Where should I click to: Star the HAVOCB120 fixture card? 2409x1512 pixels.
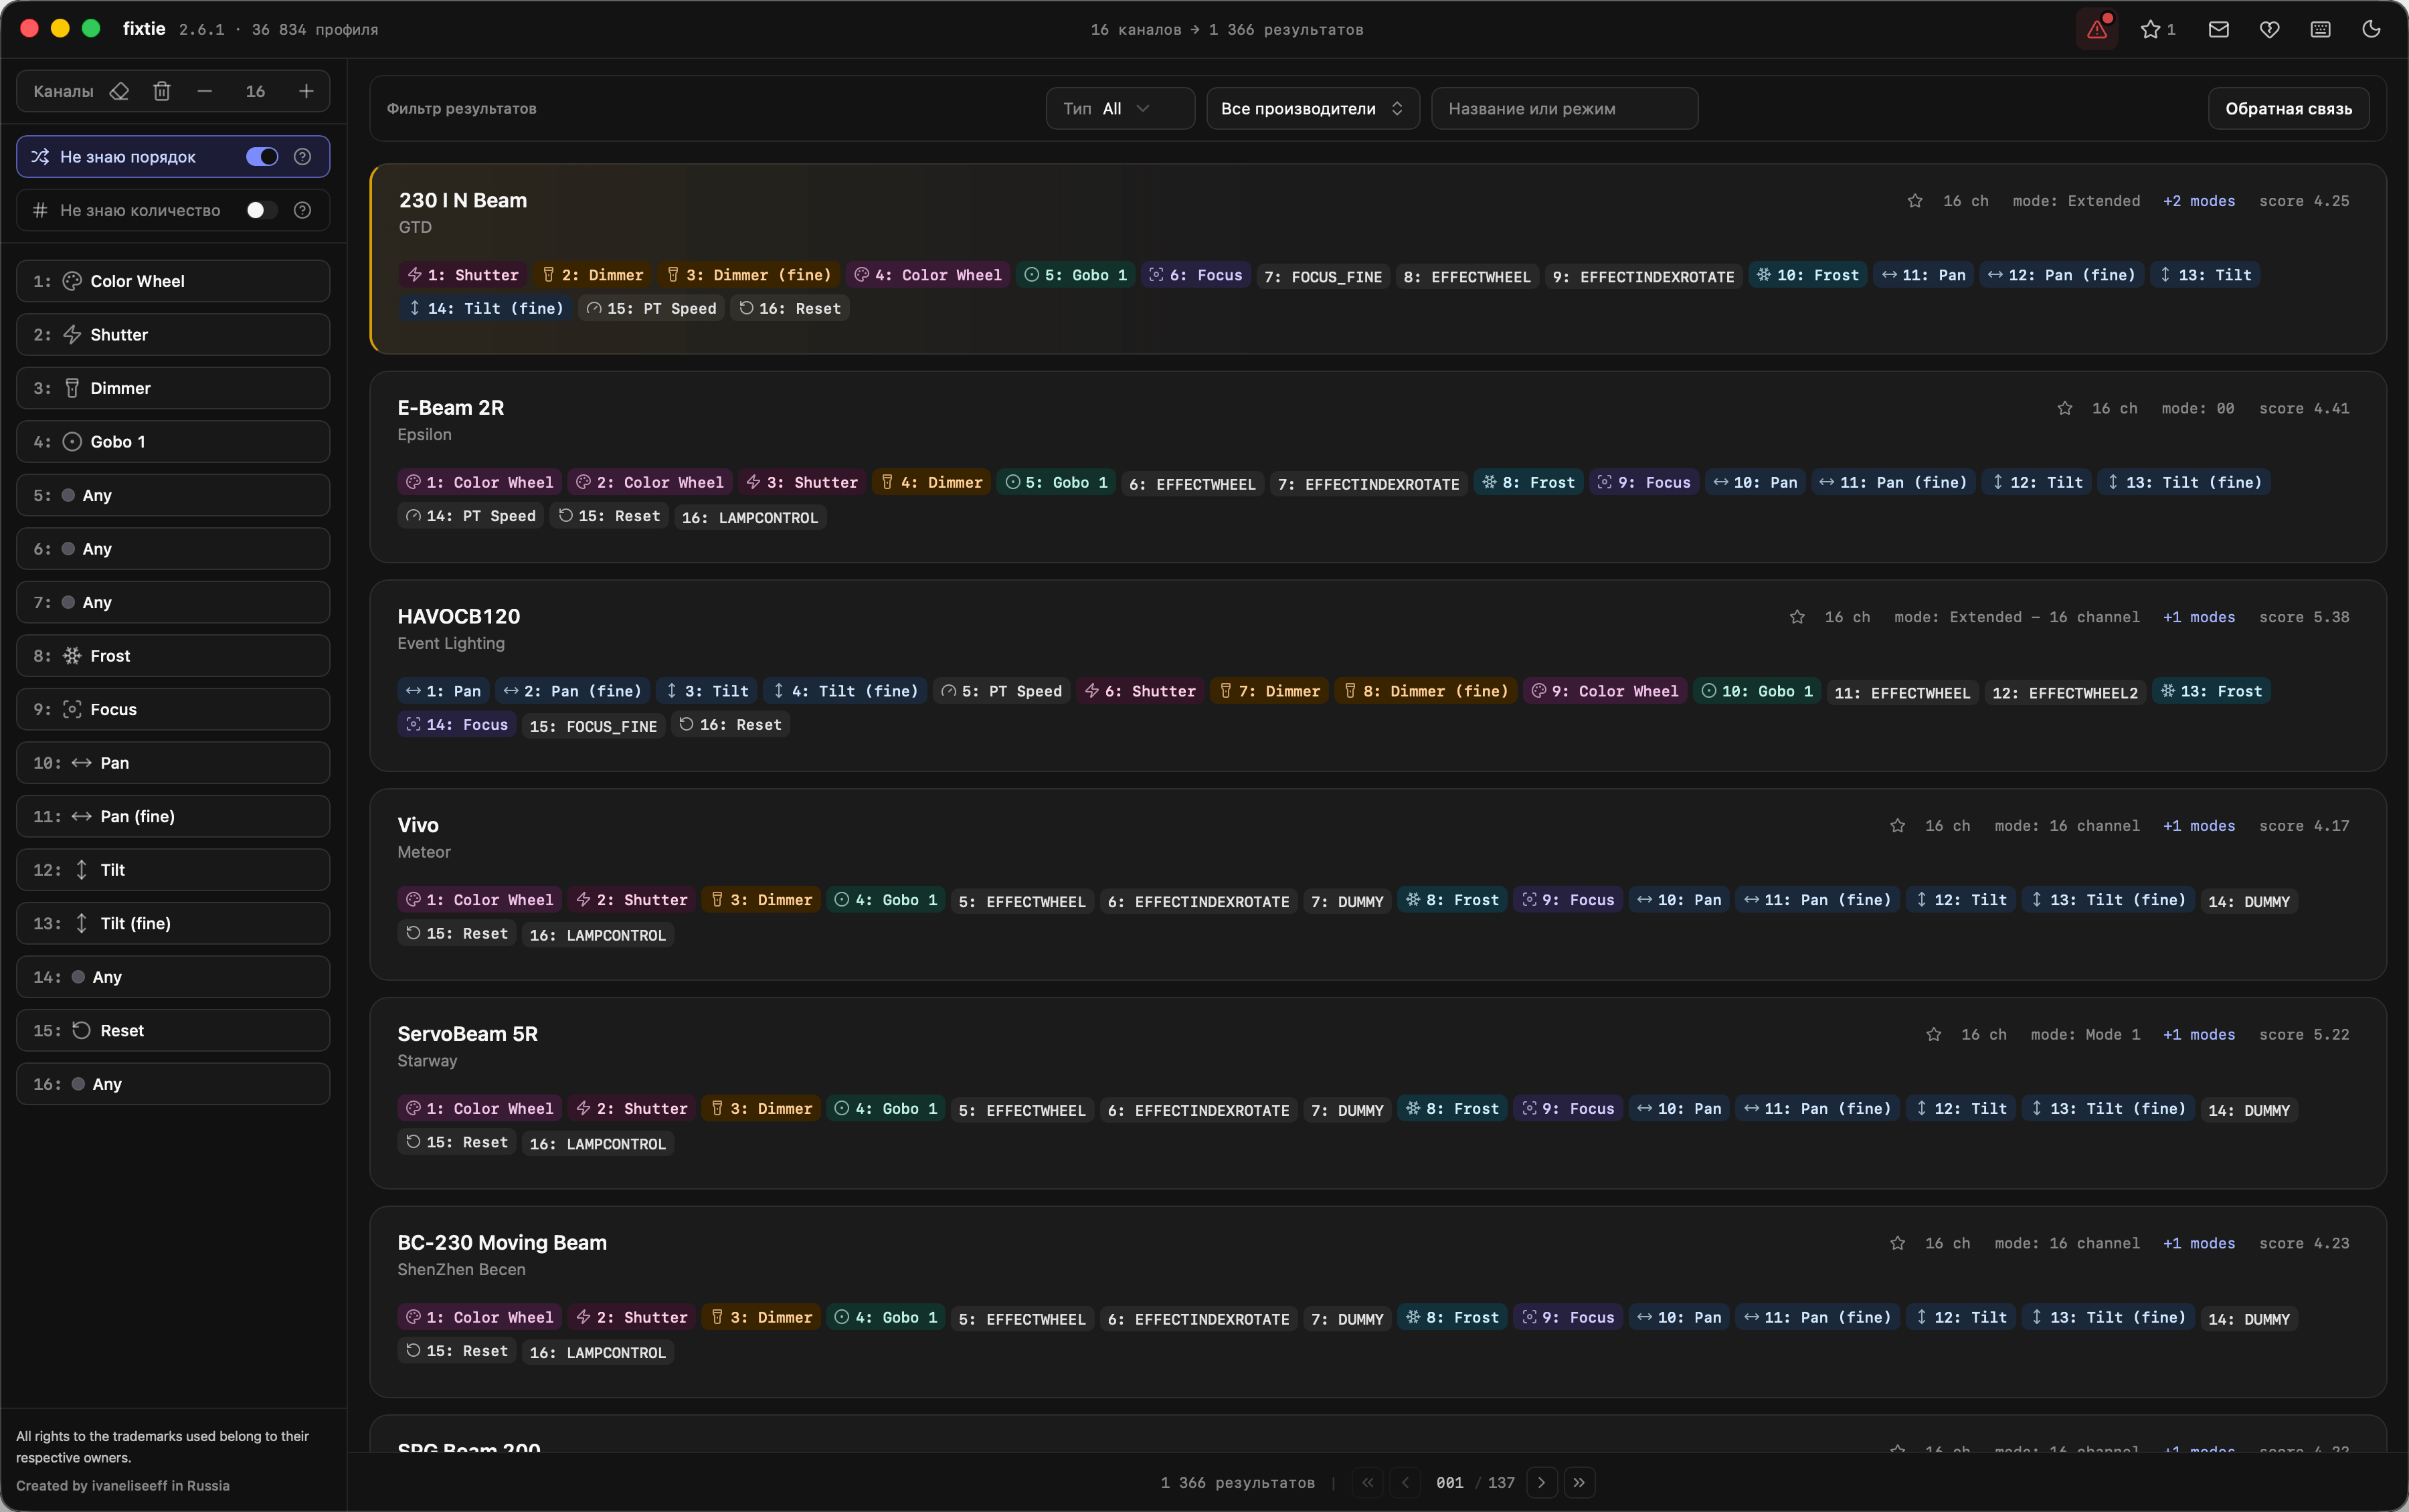(x=1797, y=617)
